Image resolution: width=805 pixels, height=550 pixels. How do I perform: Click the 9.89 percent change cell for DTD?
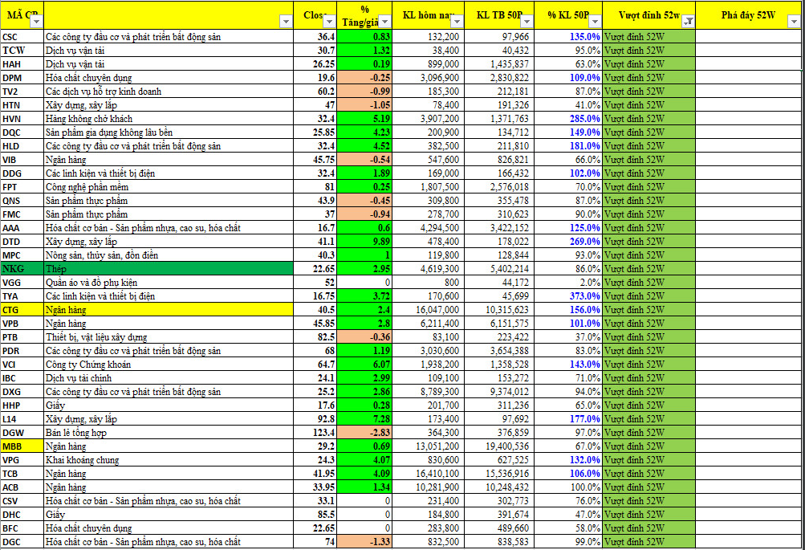(364, 242)
